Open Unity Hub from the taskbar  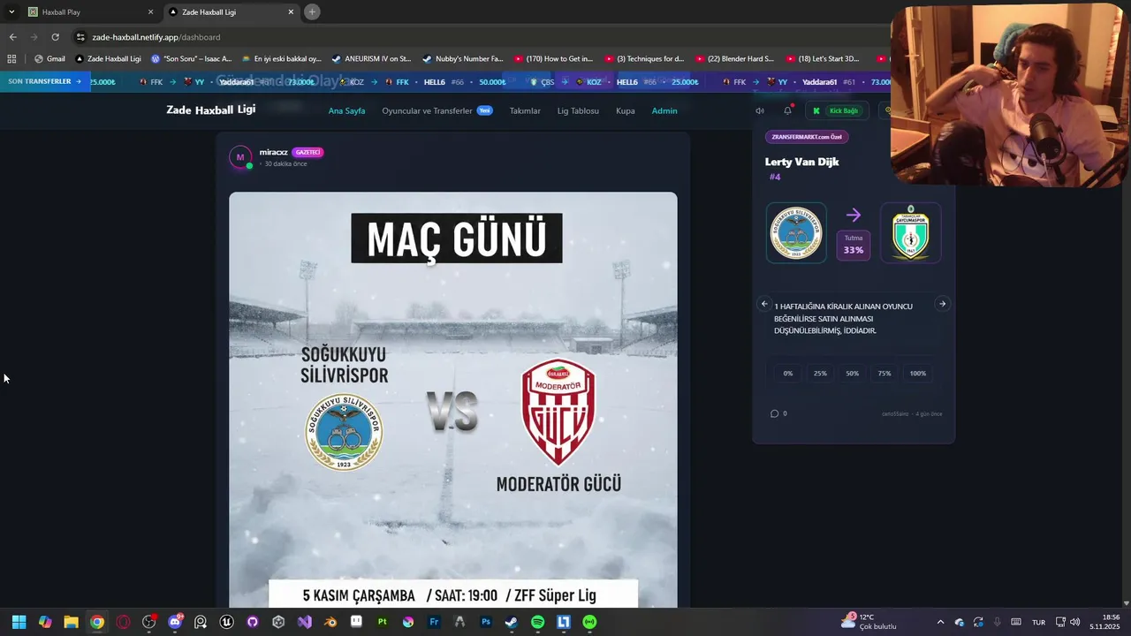coord(278,622)
